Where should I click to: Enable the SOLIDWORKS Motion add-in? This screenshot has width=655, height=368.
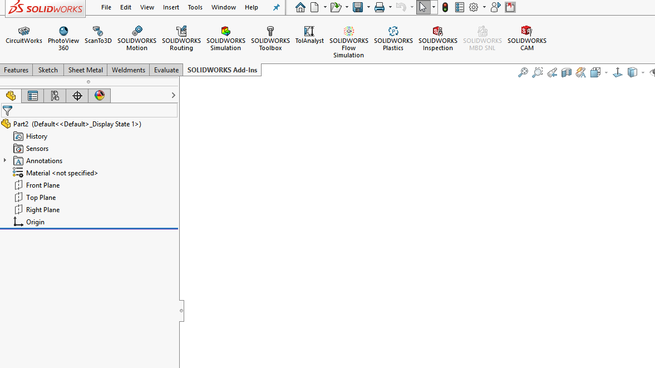pos(137,38)
